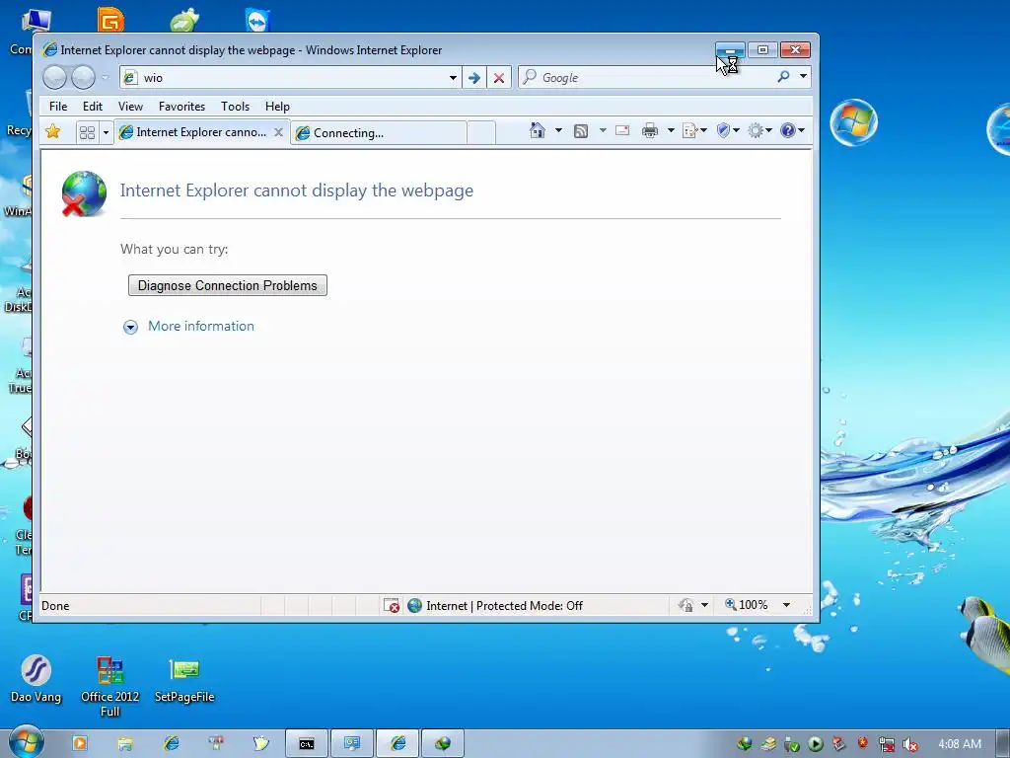
Task: Open the Help menu
Action: 277,107
